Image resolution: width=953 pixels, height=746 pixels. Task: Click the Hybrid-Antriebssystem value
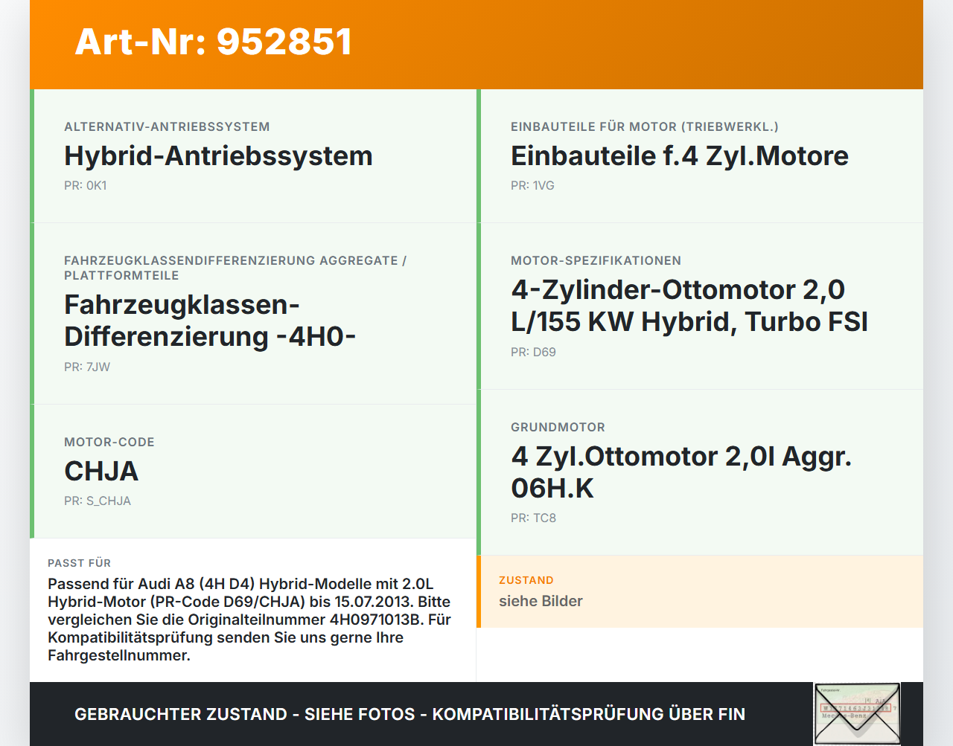click(x=218, y=155)
